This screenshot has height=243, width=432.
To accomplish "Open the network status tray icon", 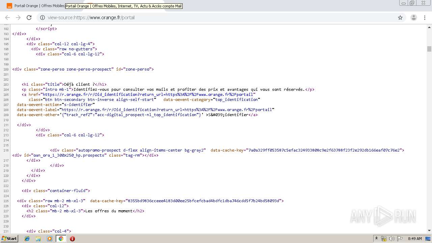I will pyautogui.click(x=384, y=239).
